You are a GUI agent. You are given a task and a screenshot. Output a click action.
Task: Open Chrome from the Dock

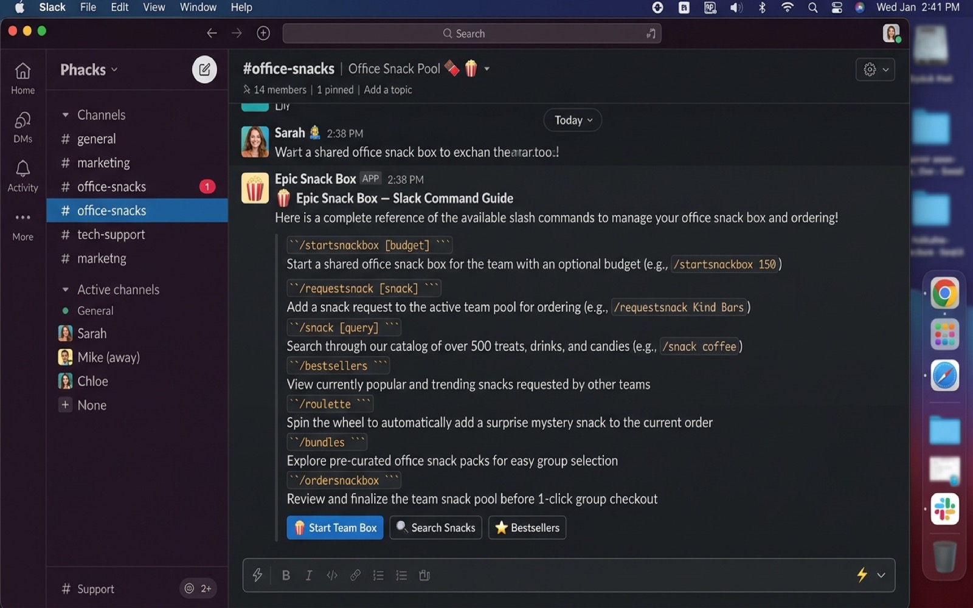click(944, 294)
